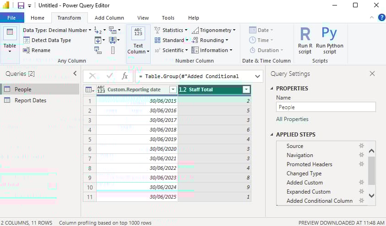Click the All Properties link
Screen dimensions: 386x226
click(292, 119)
